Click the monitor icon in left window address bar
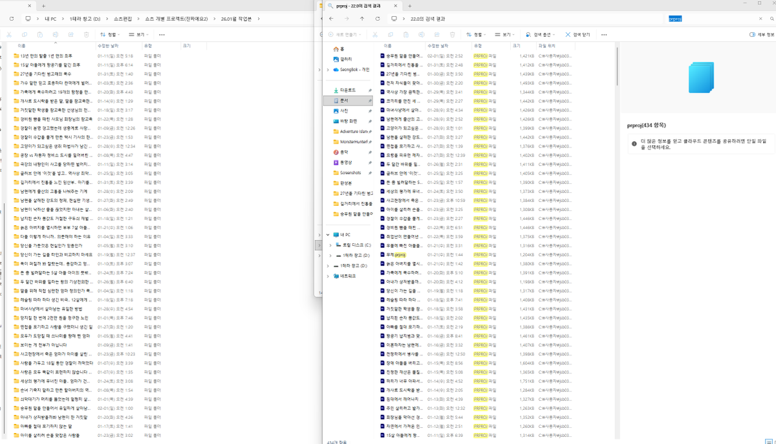Image resolution: width=776 pixels, height=444 pixels. (x=28, y=18)
